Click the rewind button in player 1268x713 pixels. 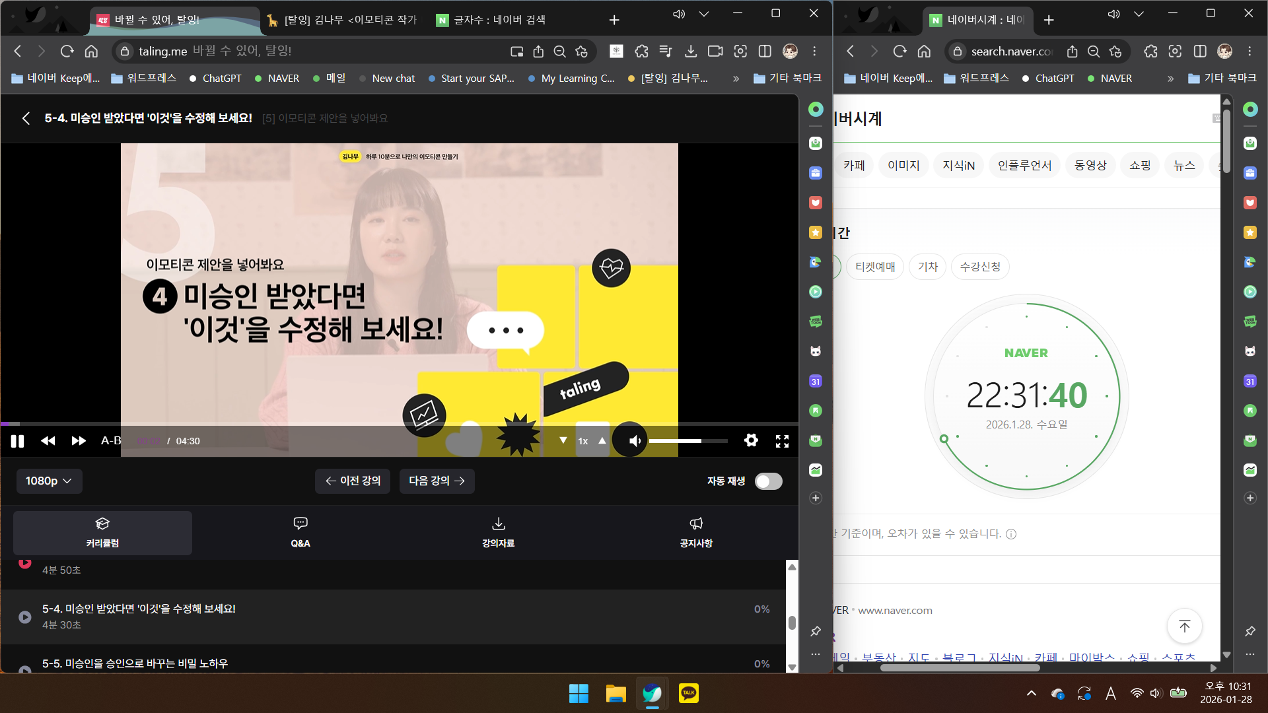point(48,441)
